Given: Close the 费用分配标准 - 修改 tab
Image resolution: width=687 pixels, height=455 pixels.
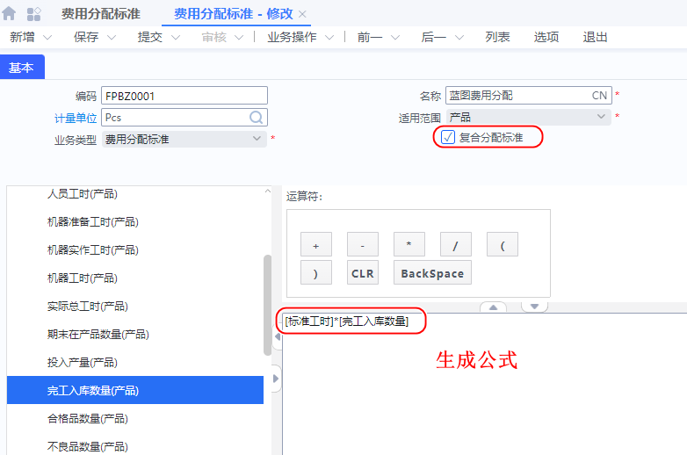Looking at the screenshot, I should pos(303,14).
